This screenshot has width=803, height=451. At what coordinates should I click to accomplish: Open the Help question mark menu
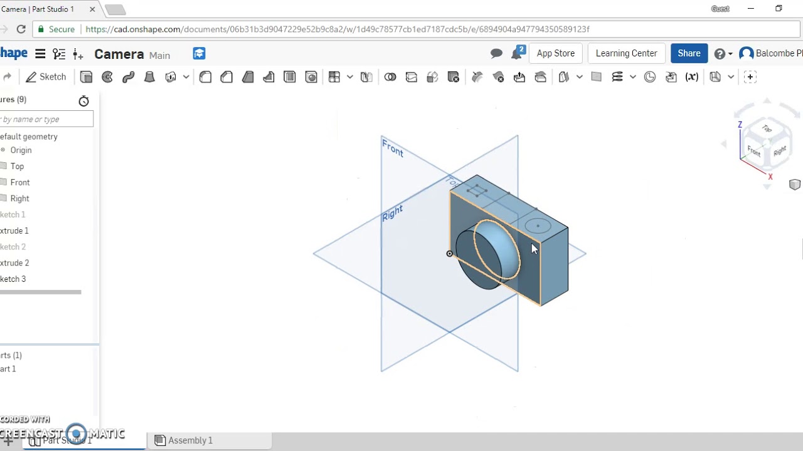tap(723, 54)
